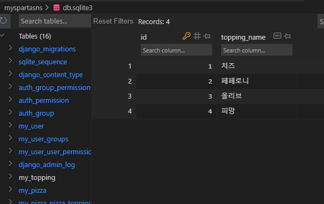The image size is (324, 204).
Task: Expand the my_user_user_permissions table
Action: pyautogui.click(x=10, y=151)
